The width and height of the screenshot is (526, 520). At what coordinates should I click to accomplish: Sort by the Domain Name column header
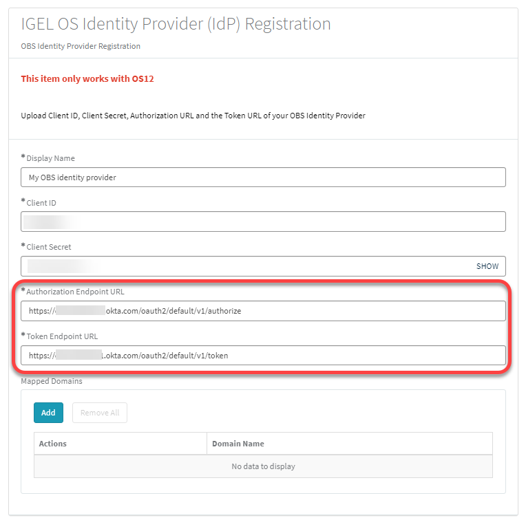coord(238,444)
